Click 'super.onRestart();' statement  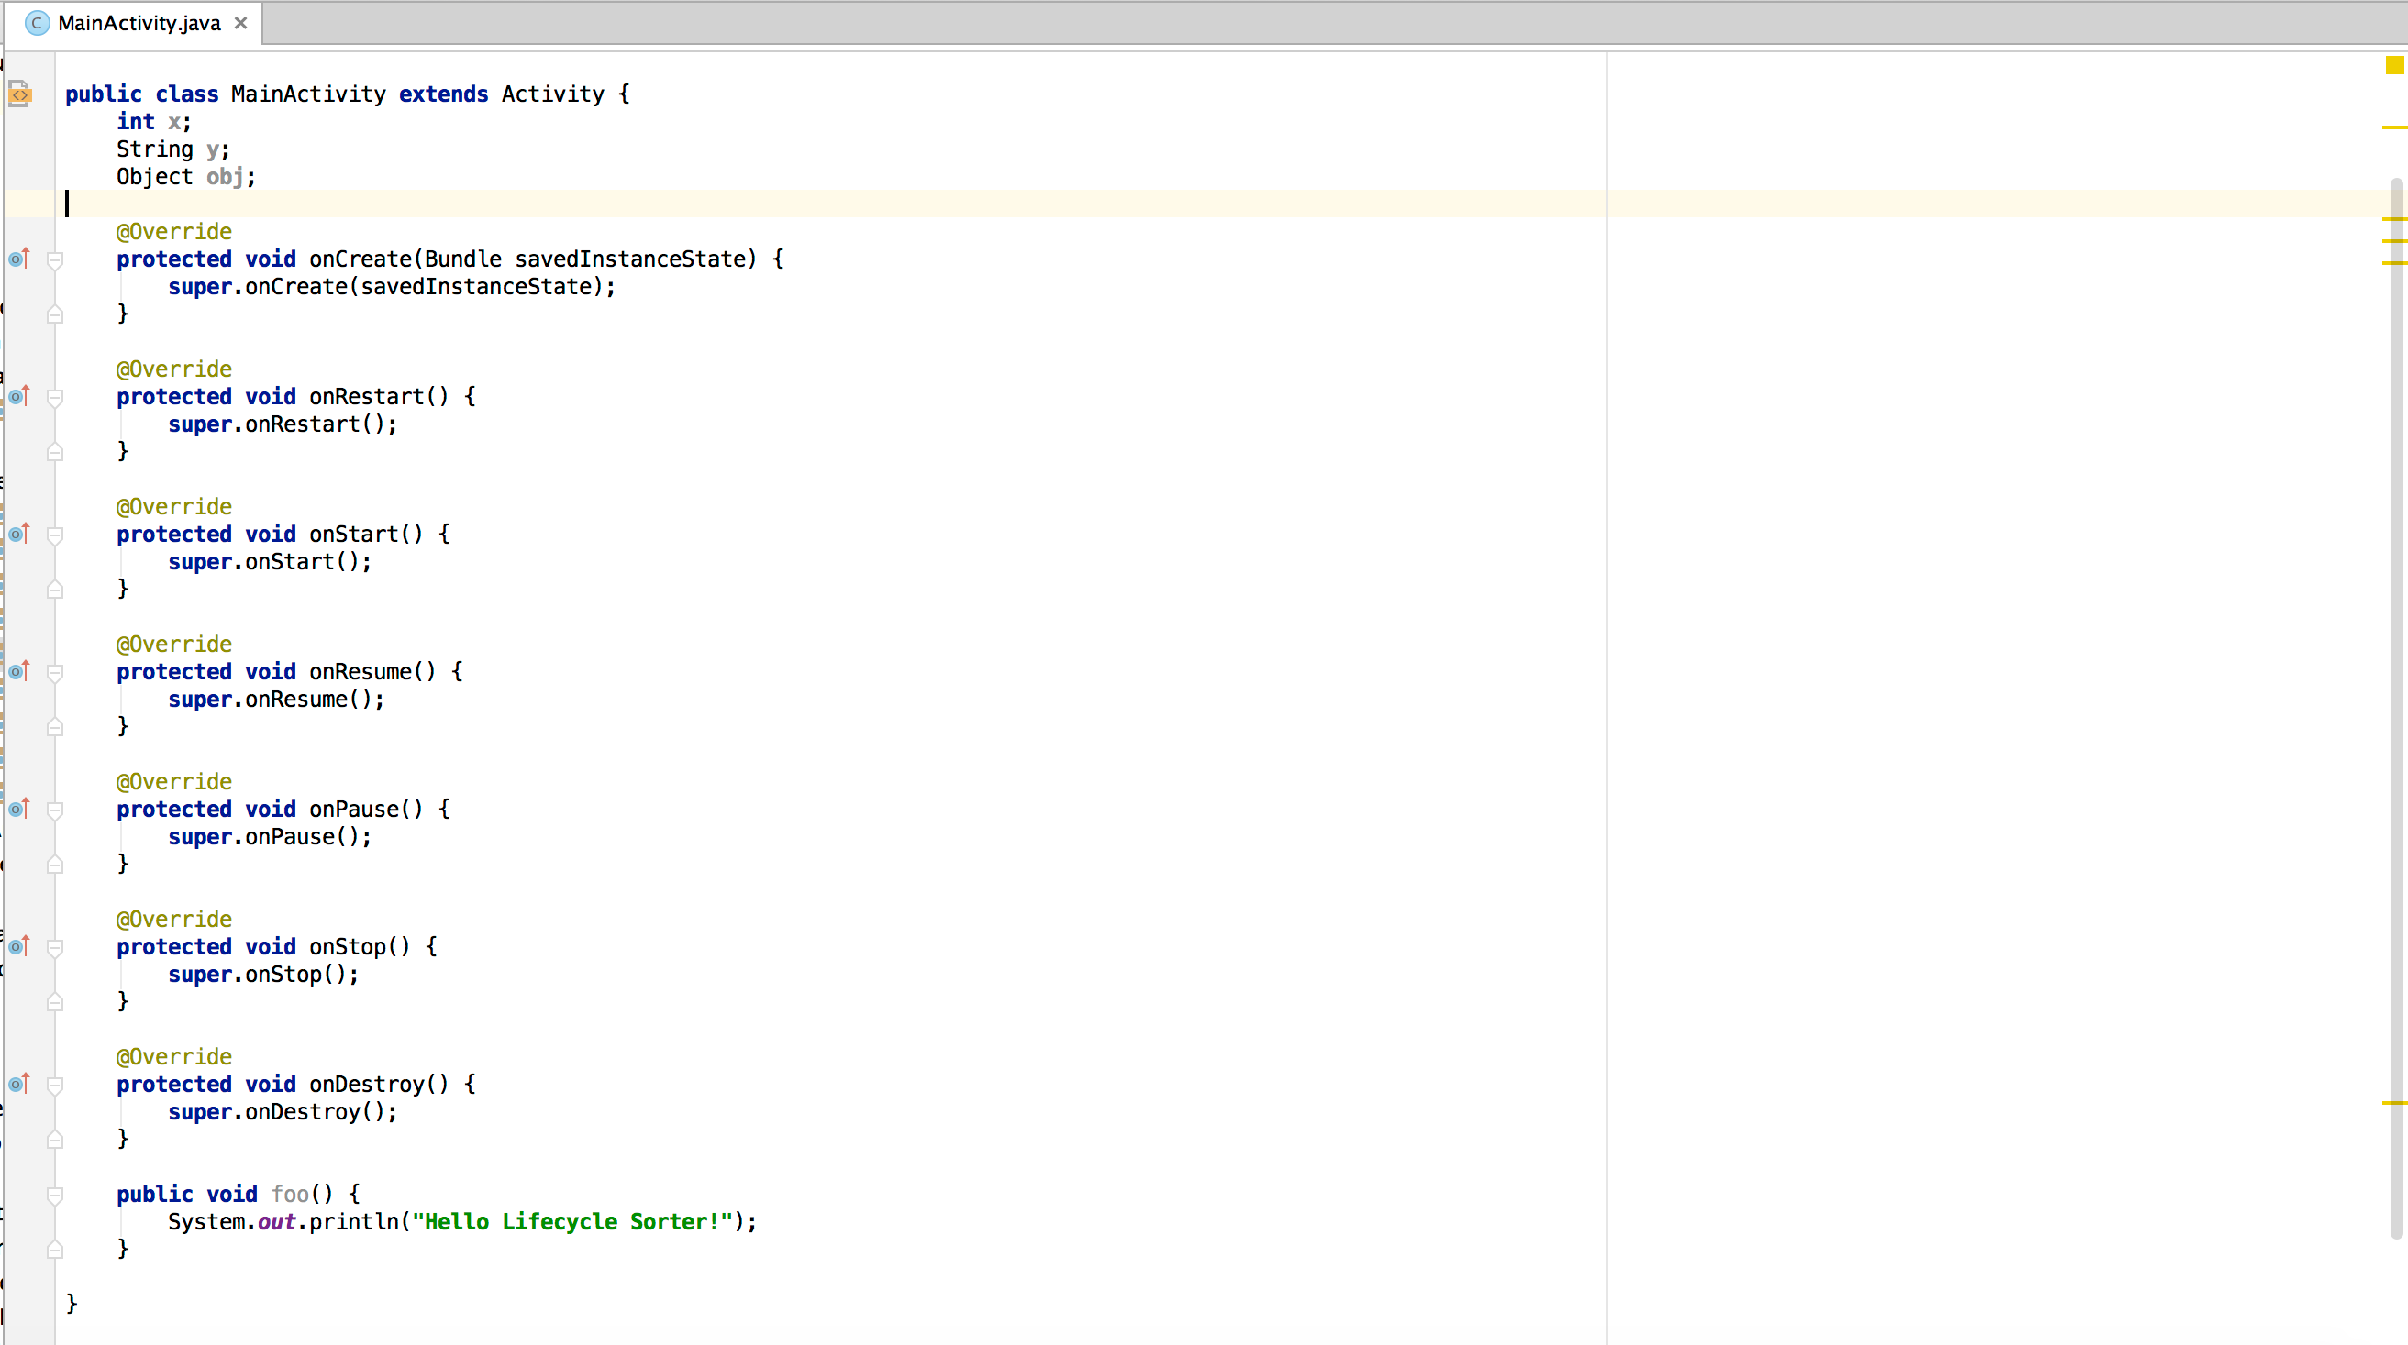coord(283,424)
